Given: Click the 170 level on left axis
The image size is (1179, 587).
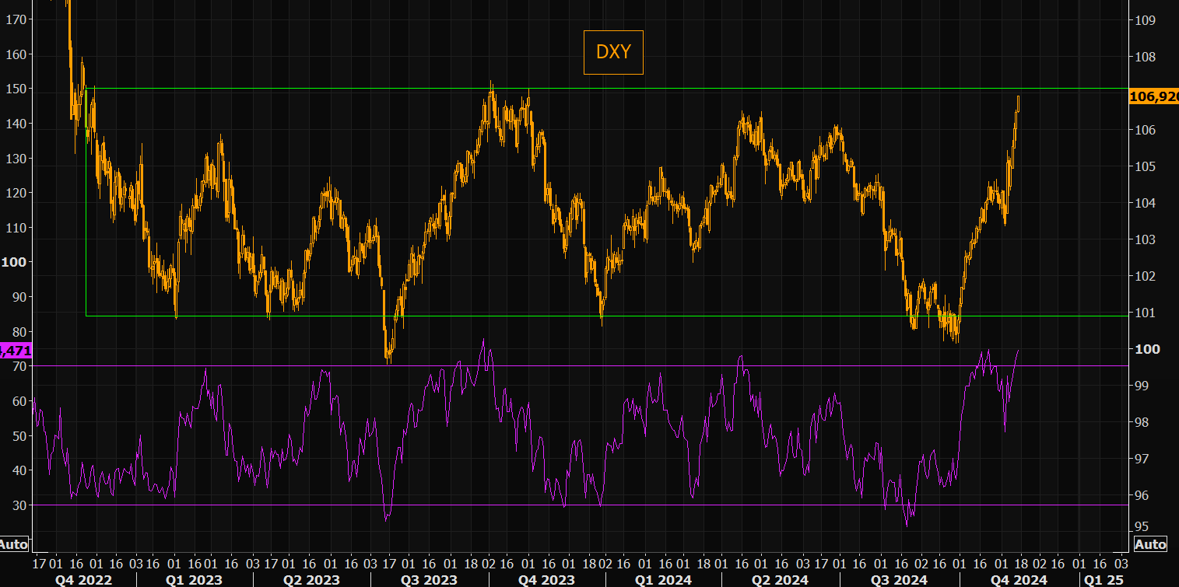Looking at the screenshot, I should (16, 19).
